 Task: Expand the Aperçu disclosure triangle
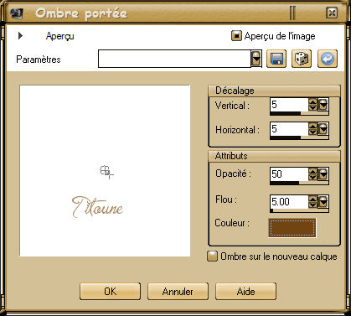tap(20, 36)
